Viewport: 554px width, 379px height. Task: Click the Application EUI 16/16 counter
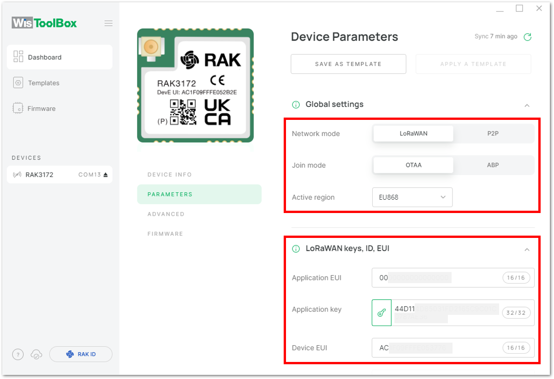pos(516,278)
